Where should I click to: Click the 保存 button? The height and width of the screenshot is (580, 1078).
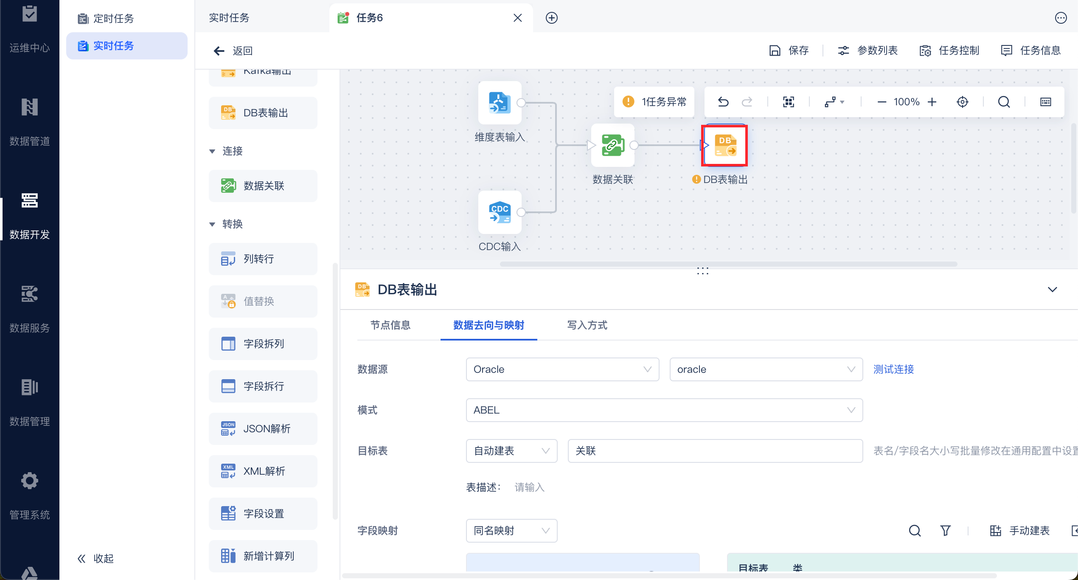(x=789, y=51)
